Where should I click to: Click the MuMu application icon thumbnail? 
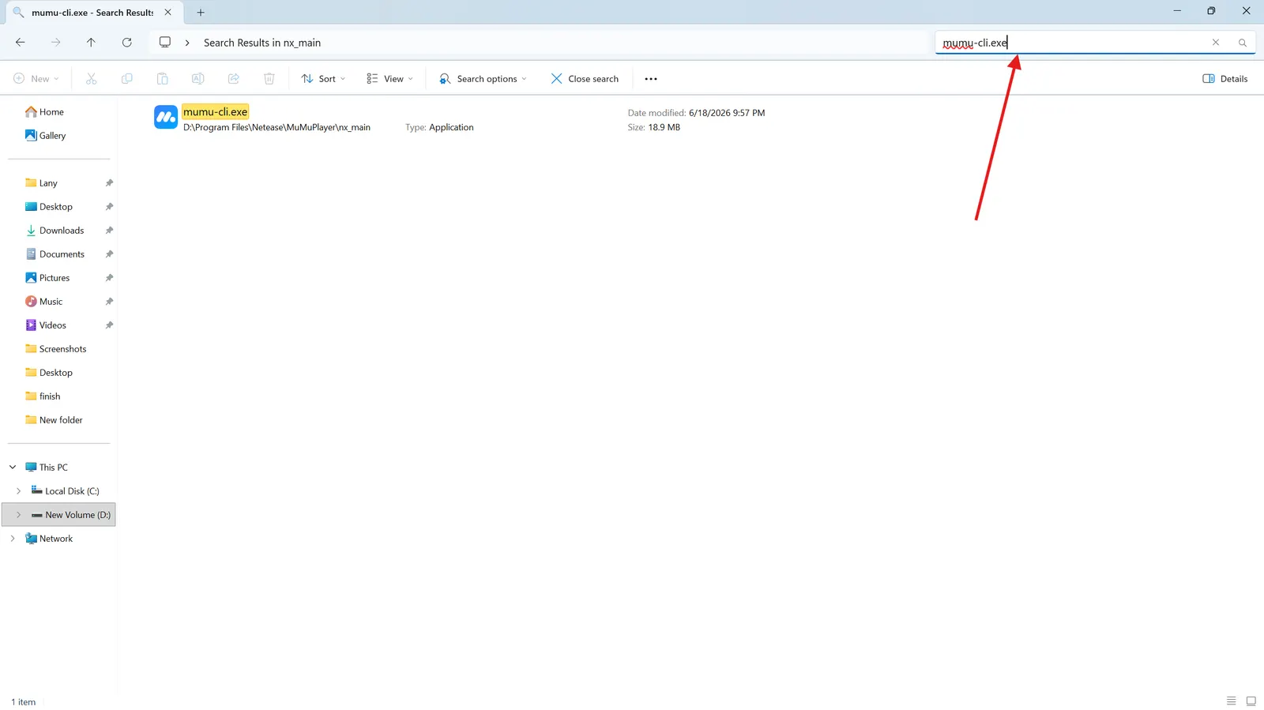pyautogui.click(x=166, y=118)
